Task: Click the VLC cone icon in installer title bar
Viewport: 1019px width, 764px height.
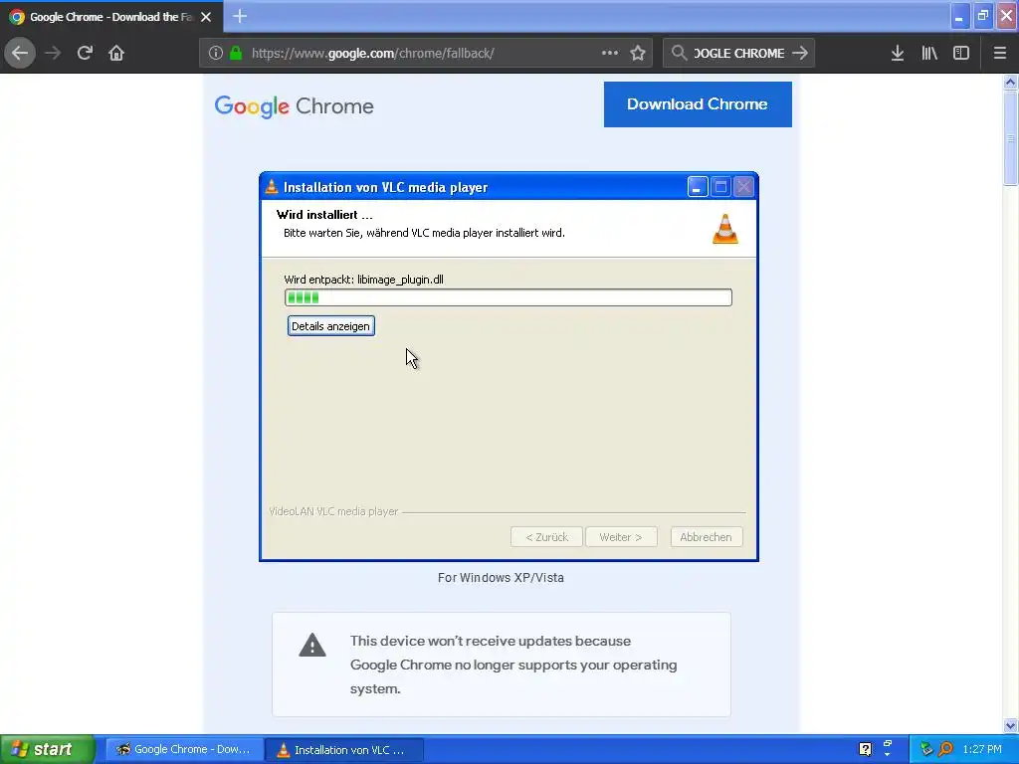Action: tap(272, 187)
